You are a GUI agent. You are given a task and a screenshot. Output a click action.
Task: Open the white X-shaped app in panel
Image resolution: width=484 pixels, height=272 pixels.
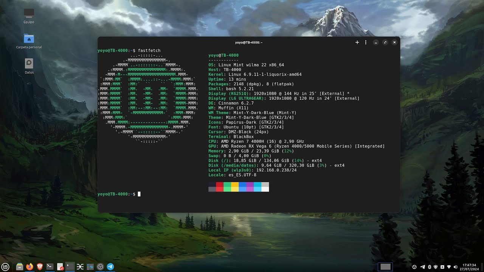click(x=80, y=267)
